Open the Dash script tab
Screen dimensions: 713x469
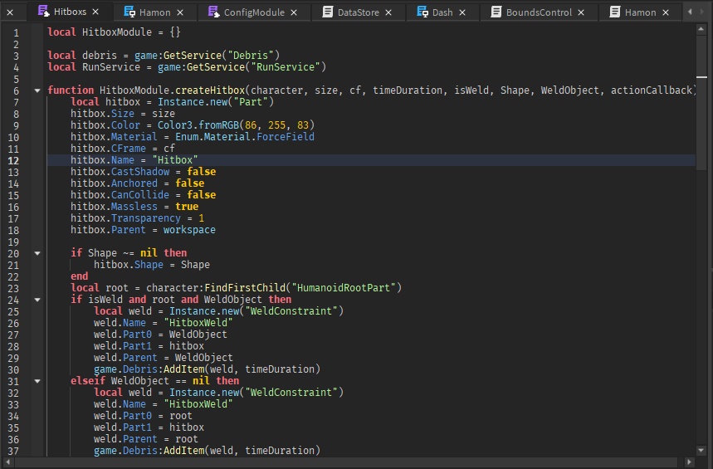click(442, 12)
